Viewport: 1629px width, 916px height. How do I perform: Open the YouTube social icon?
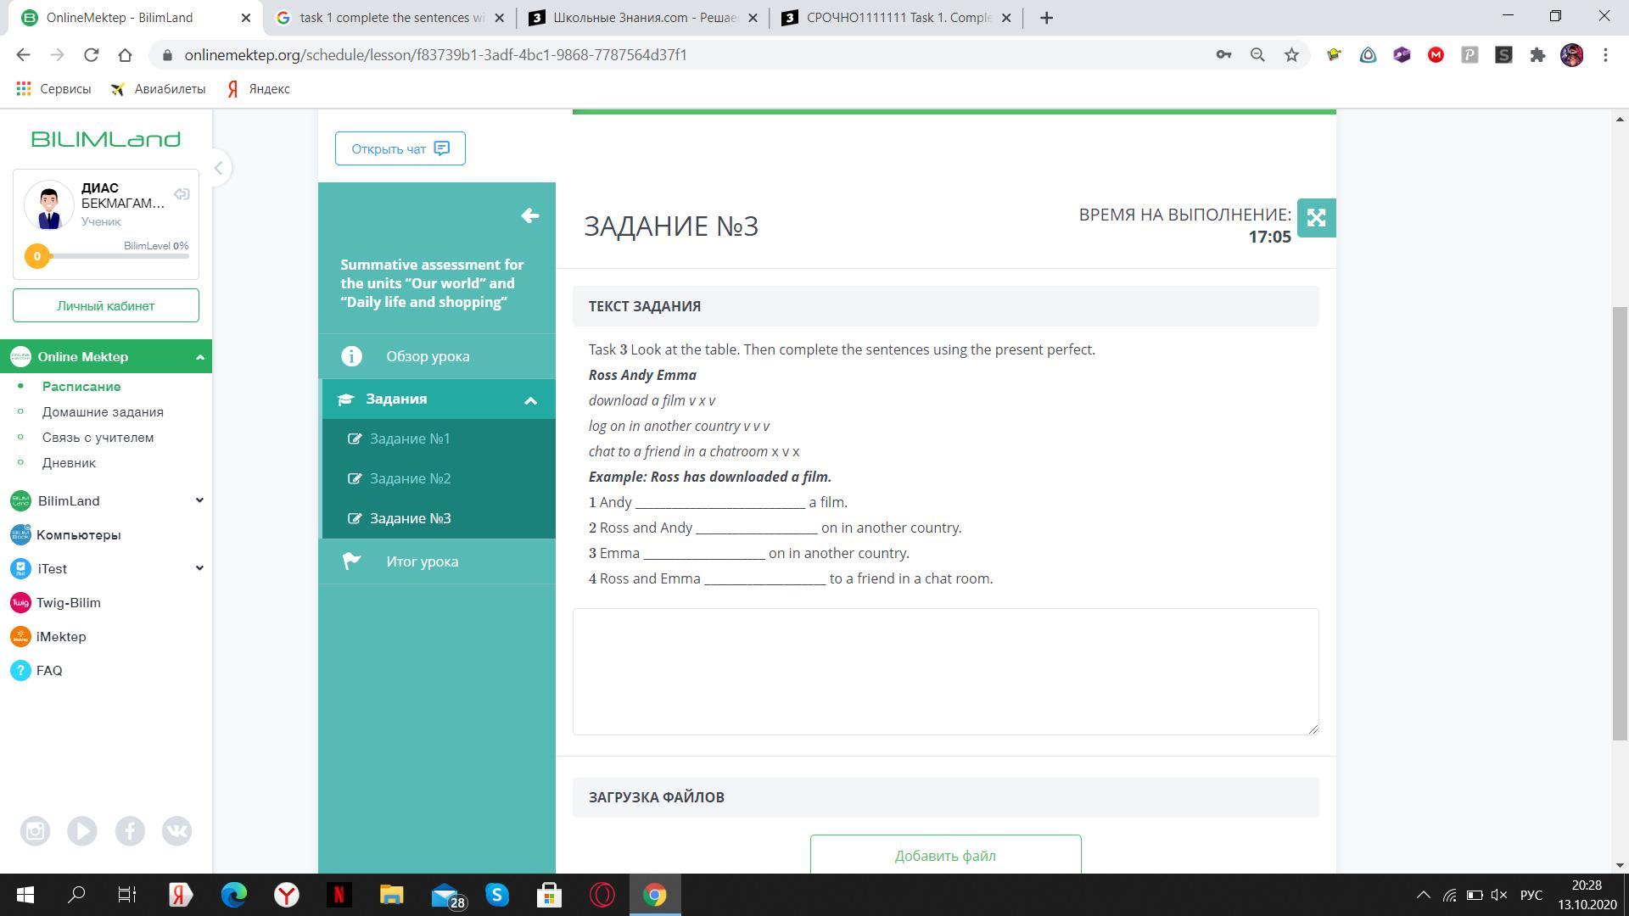(x=82, y=831)
